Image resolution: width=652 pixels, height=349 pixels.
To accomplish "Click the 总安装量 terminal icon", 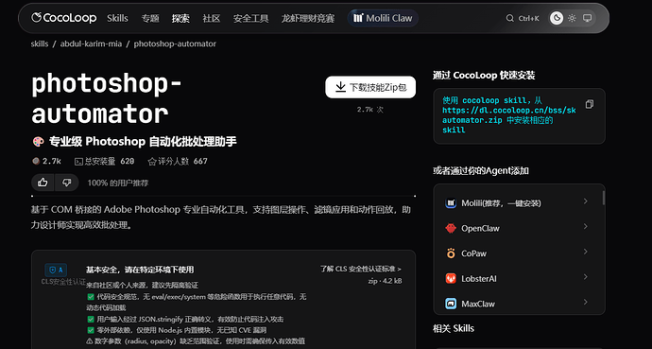I will coord(78,162).
